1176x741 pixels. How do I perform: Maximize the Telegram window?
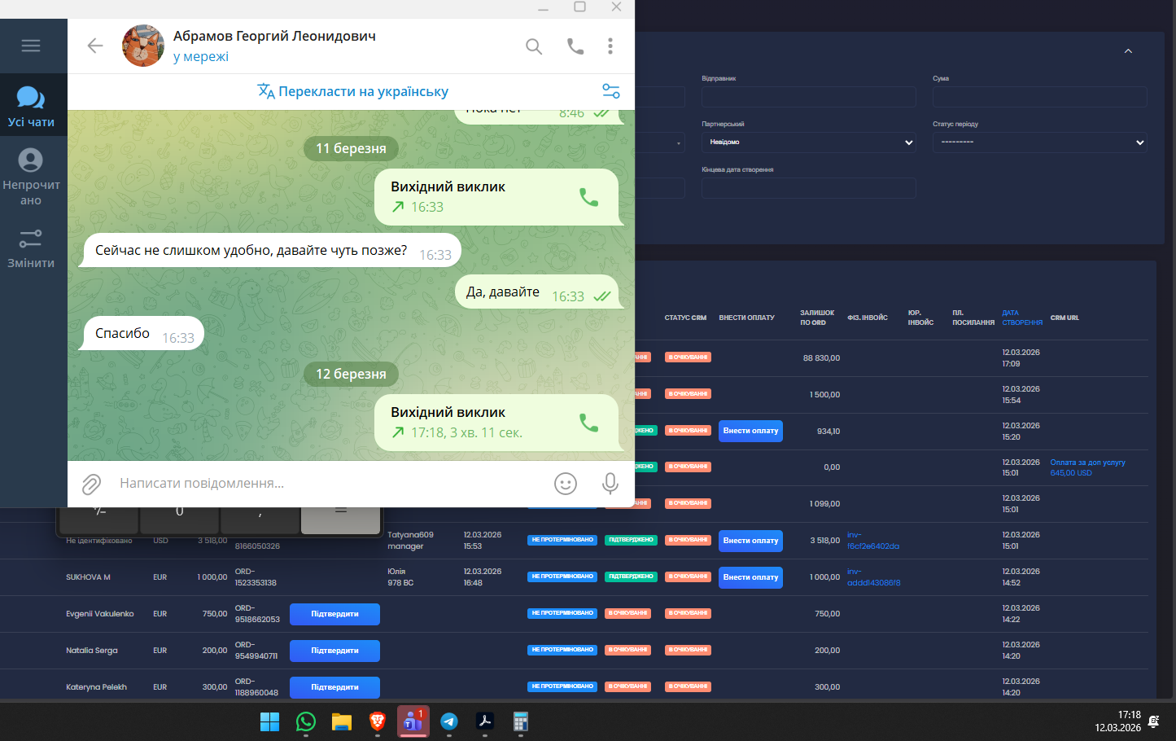[579, 7]
